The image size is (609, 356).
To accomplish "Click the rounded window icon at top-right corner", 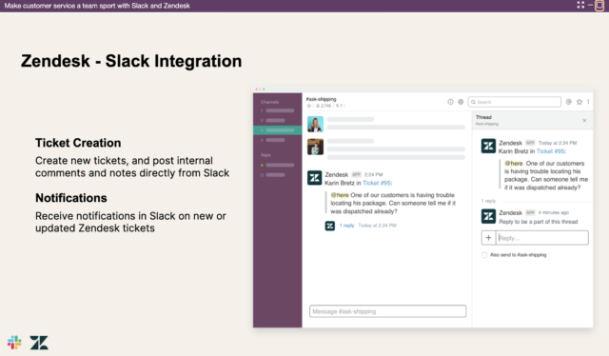I will click(x=599, y=6).
